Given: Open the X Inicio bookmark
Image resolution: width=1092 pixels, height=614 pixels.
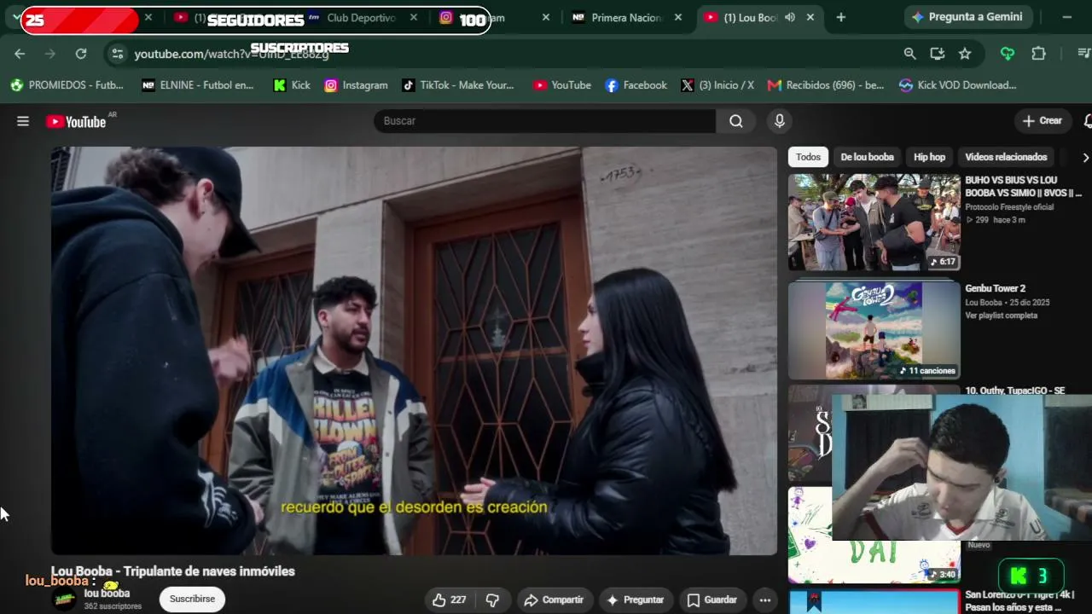Looking at the screenshot, I should 717,85.
